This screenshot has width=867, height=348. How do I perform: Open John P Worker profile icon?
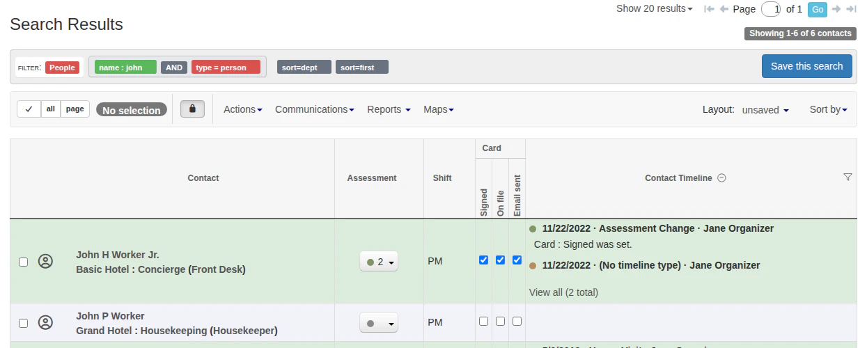(45, 323)
